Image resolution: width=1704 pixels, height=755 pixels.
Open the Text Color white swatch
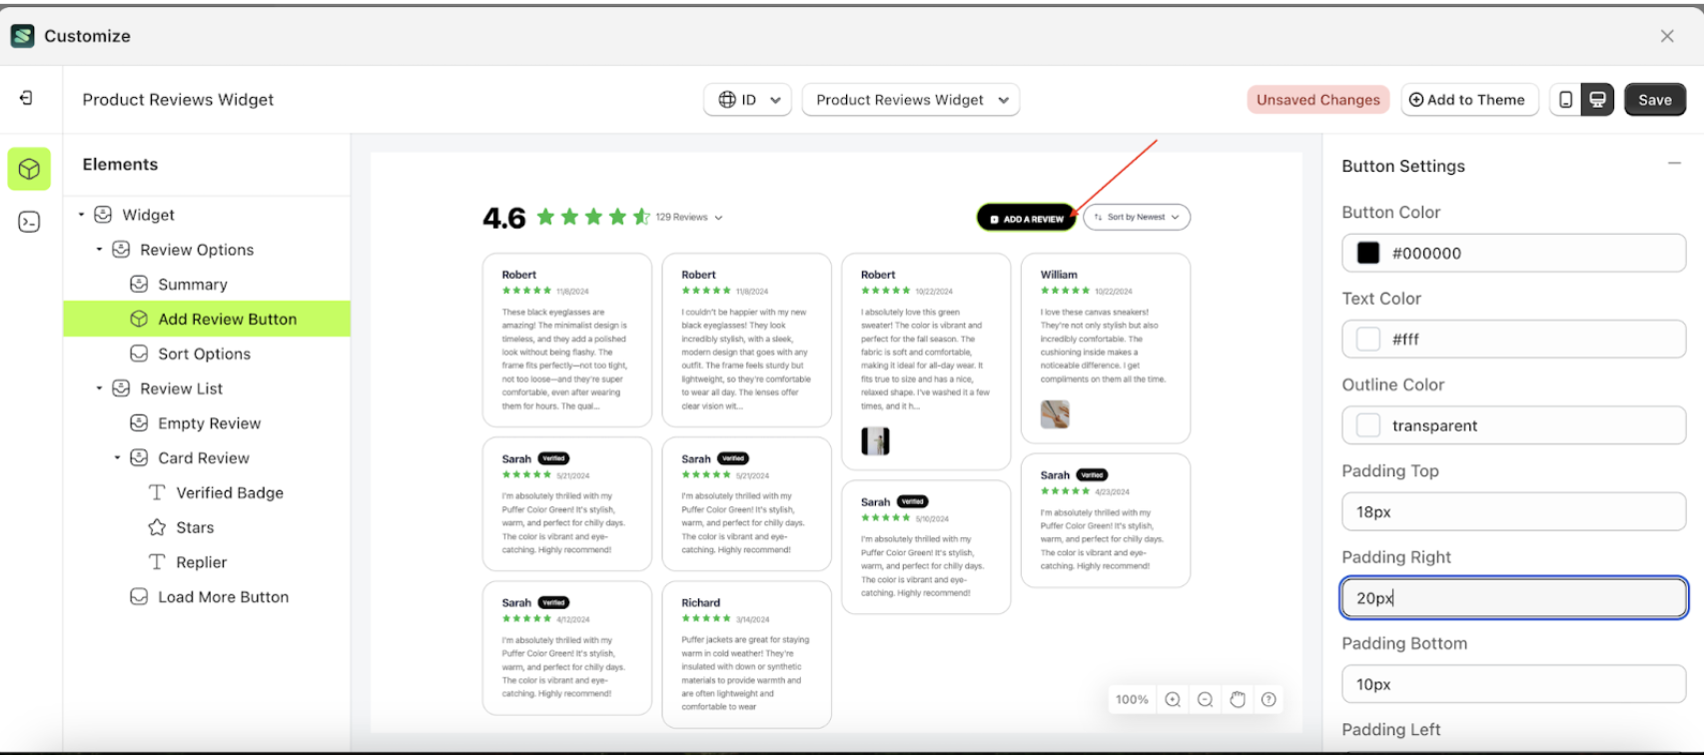point(1367,340)
